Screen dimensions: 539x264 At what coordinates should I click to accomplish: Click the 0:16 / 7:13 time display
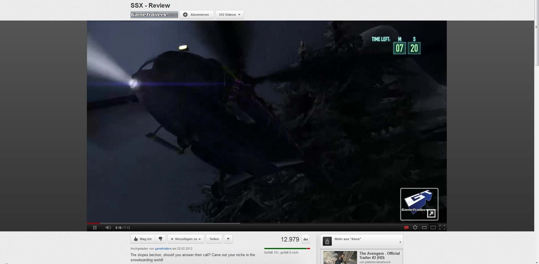click(123, 228)
